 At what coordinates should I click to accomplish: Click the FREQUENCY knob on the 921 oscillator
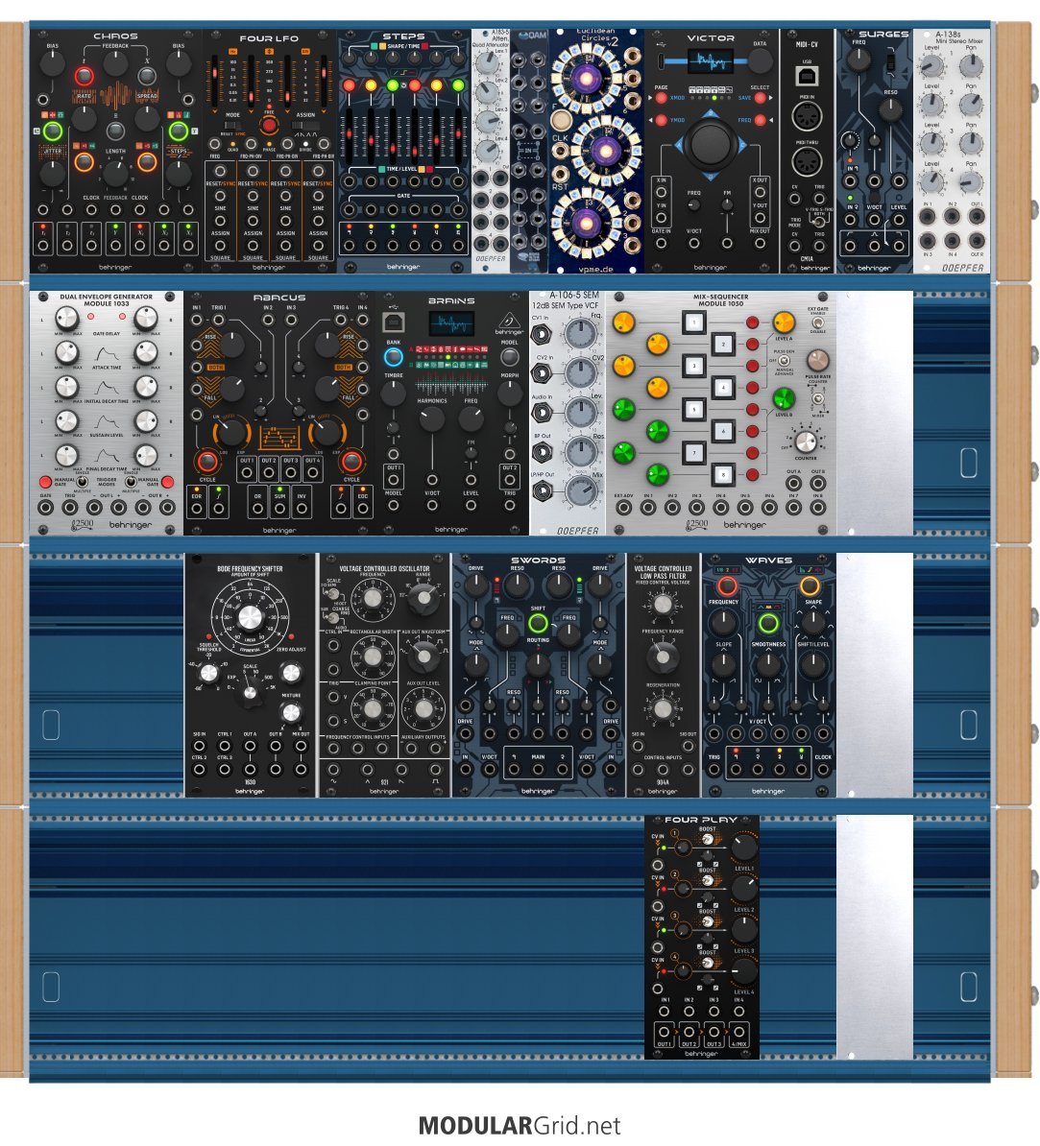[373, 599]
